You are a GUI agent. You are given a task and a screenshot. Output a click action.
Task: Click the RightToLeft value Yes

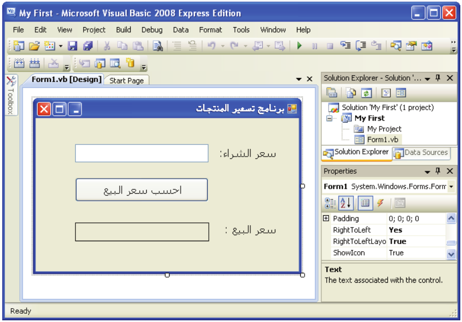[x=396, y=230]
